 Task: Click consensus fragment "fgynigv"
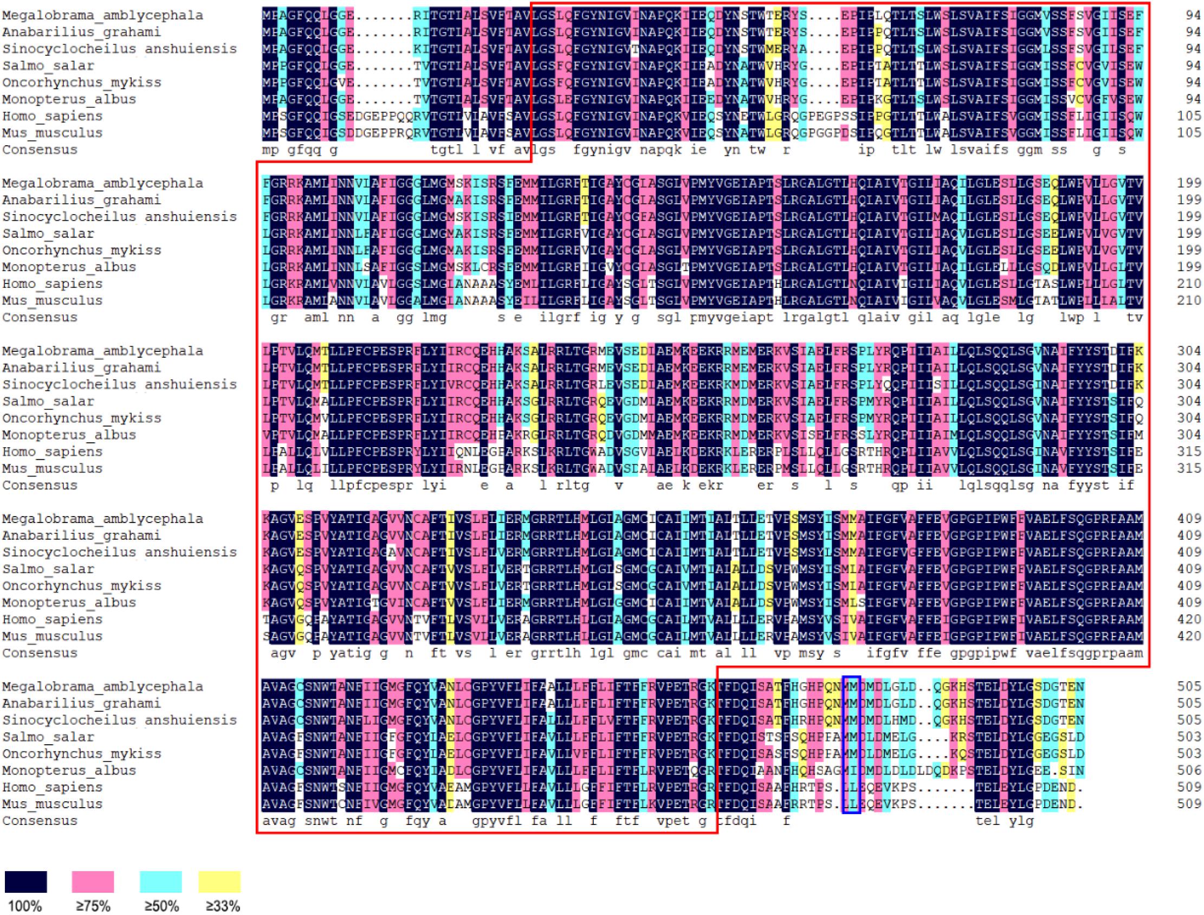pyautogui.click(x=602, y=151)
